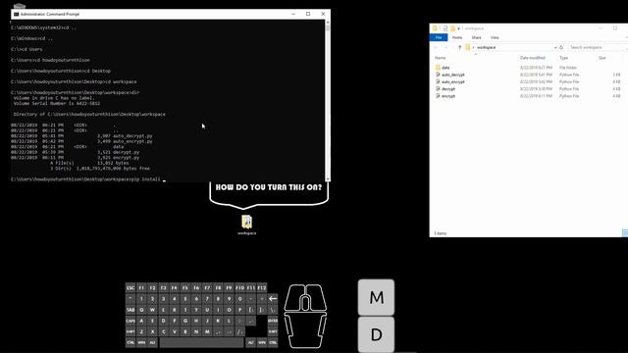The width and height of the screenshot is (628, 353).
Task: Click the backspace arrow key on overlay keyboard
Action: tap(273, 298)
